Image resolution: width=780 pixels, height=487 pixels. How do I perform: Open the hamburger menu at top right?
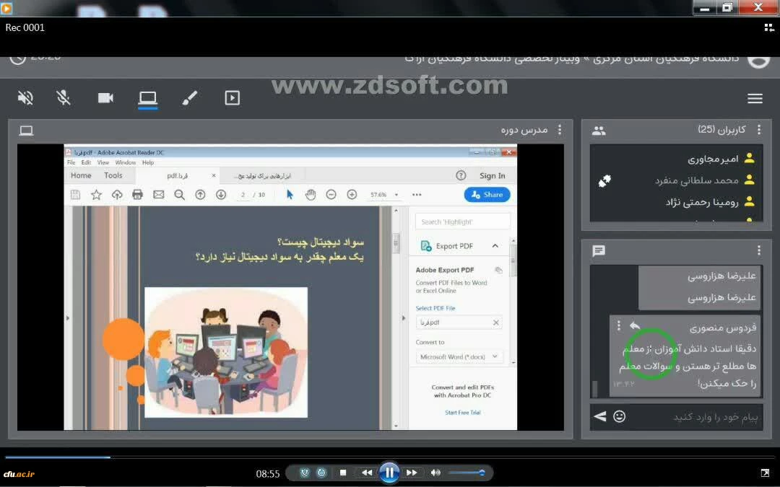[x=755, y=99]
